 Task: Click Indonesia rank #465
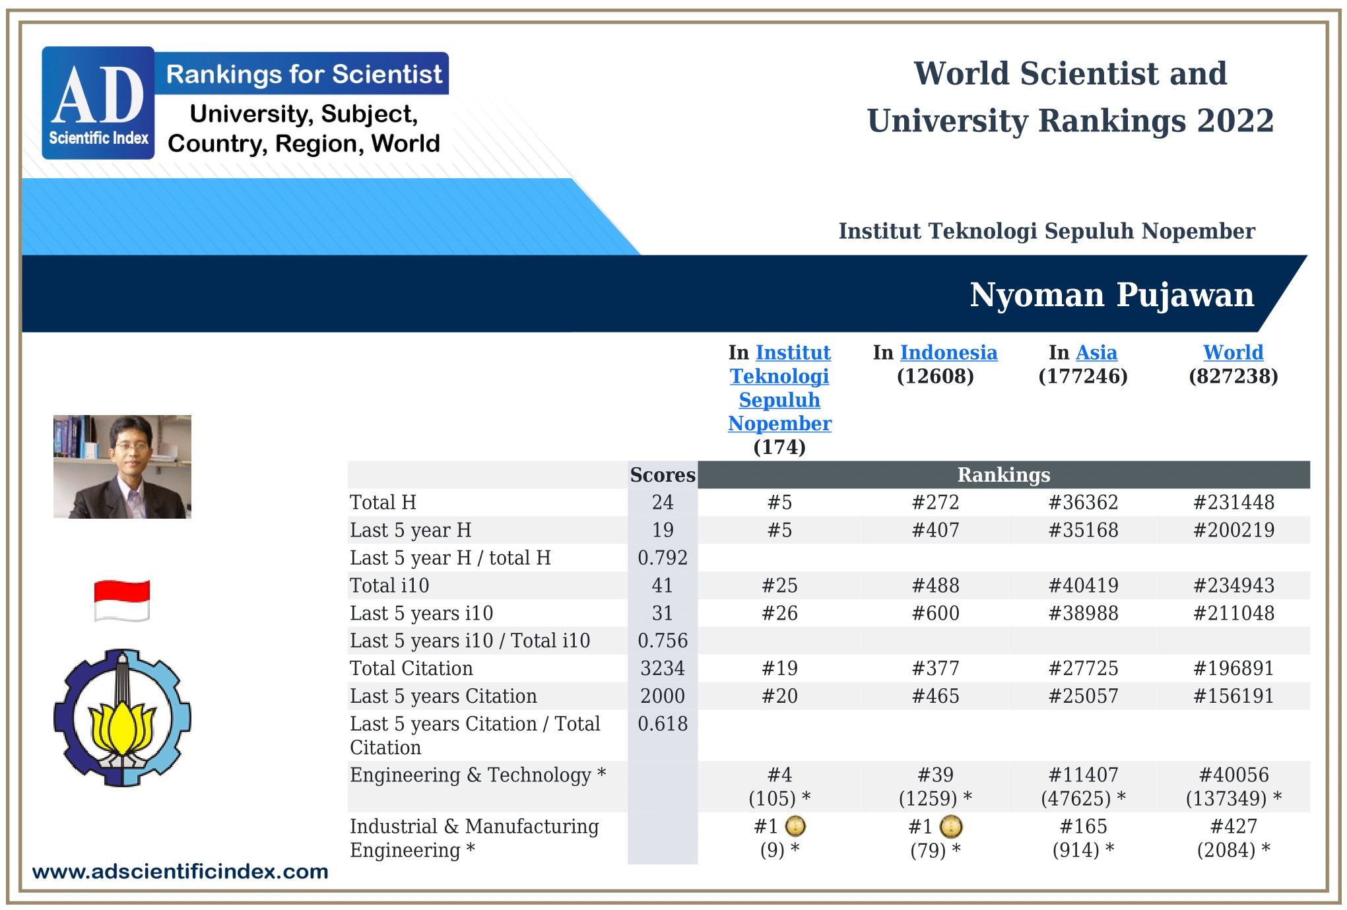pyautogui.click(x=935, y=696)
